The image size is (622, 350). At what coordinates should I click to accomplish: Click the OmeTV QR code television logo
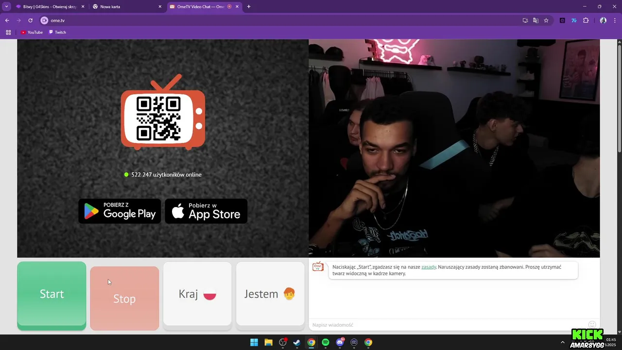click(163, 112)
